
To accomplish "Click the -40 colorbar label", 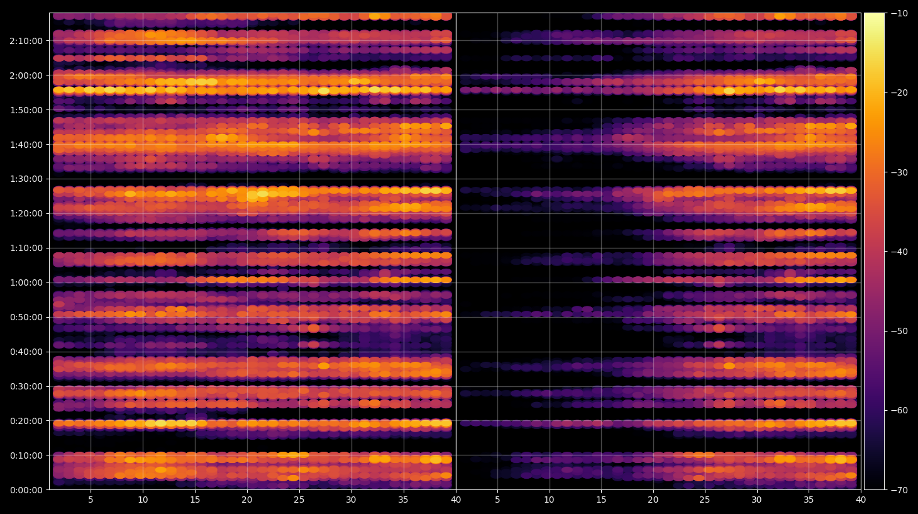I will tap(899, 252).
